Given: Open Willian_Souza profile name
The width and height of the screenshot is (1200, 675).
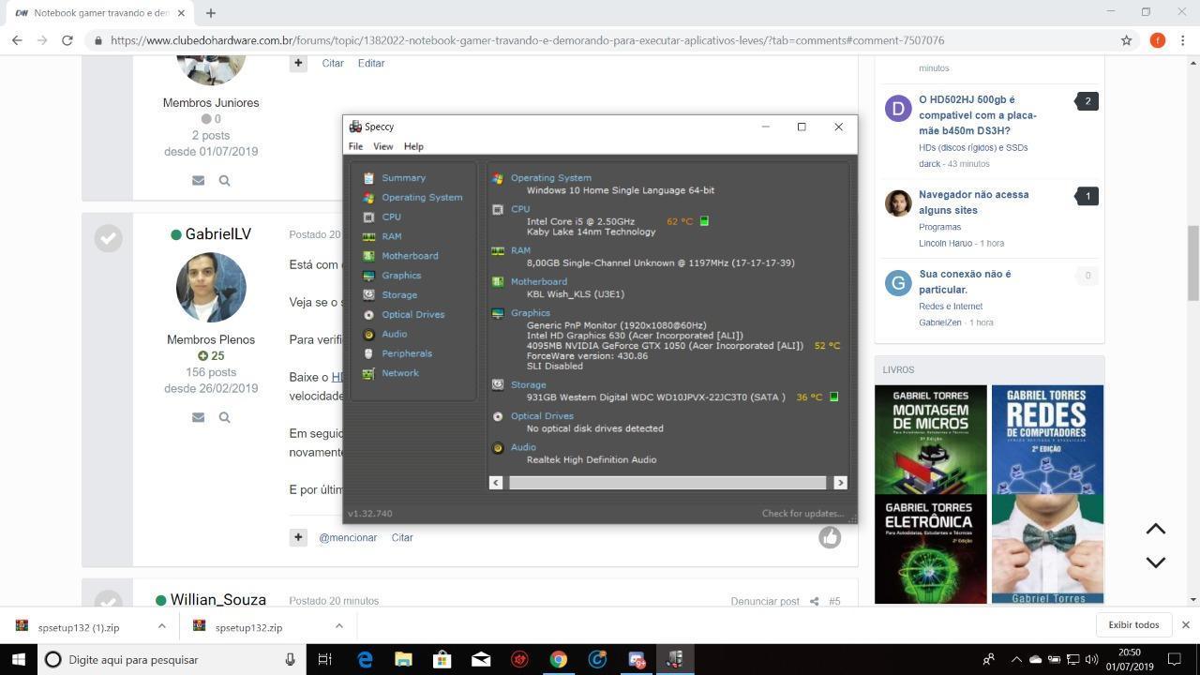Looking at the screenshot, I should [218, 600].
